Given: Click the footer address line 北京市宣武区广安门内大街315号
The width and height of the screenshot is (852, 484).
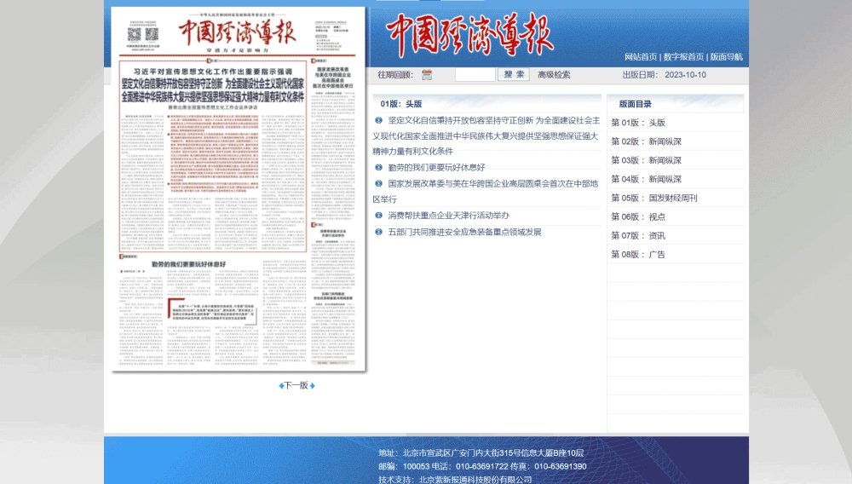Looking at the screenshot, I should (481, 453).
